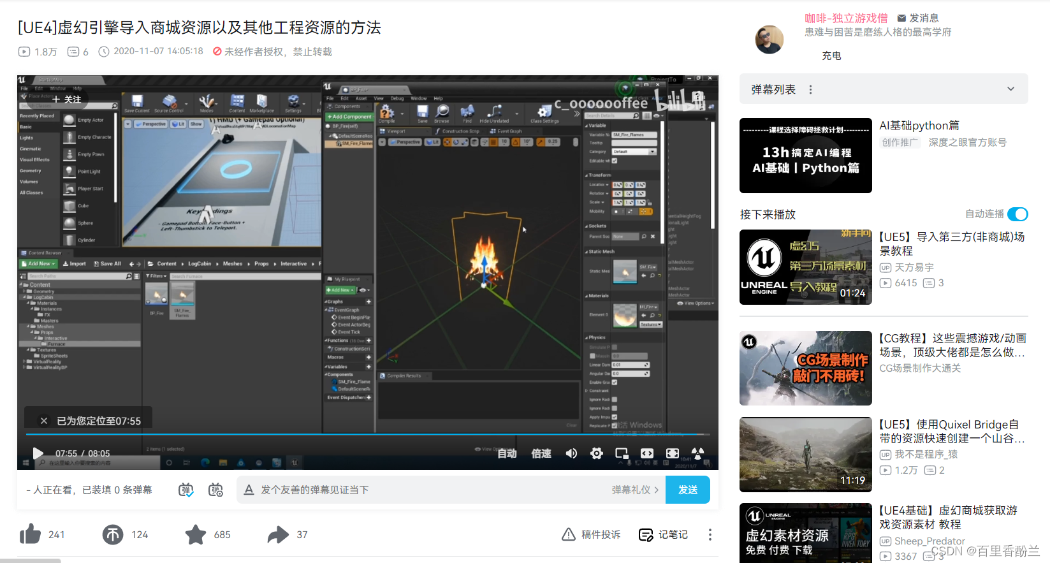Click the 弹幕列表 header label
This screenshot has width=1050, height=563.
click(773, 89)
